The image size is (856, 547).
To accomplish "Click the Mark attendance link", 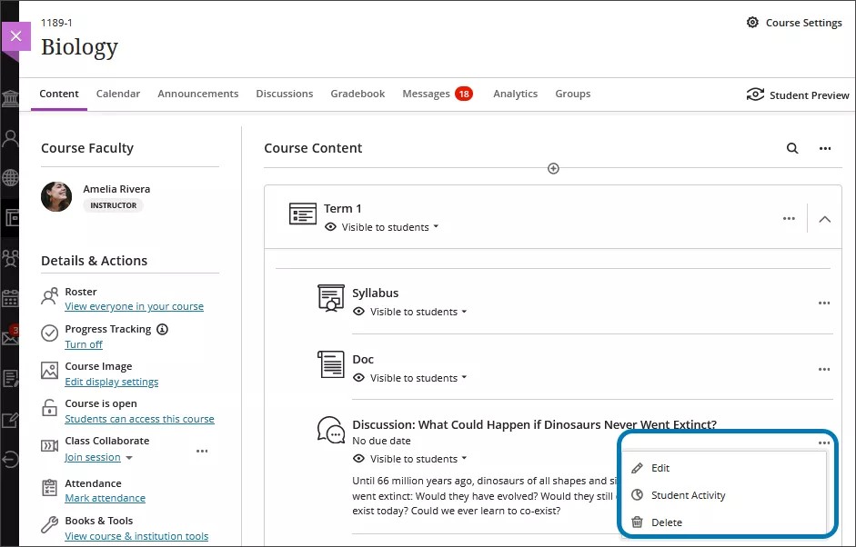I will click(x=105, y=498).
